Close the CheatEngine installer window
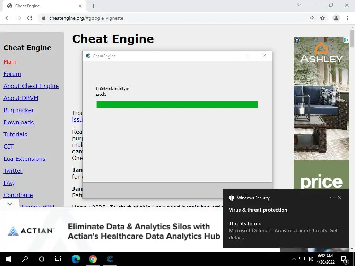The width and height of the screenshot is (355, 266). click(x=264, y=56)
